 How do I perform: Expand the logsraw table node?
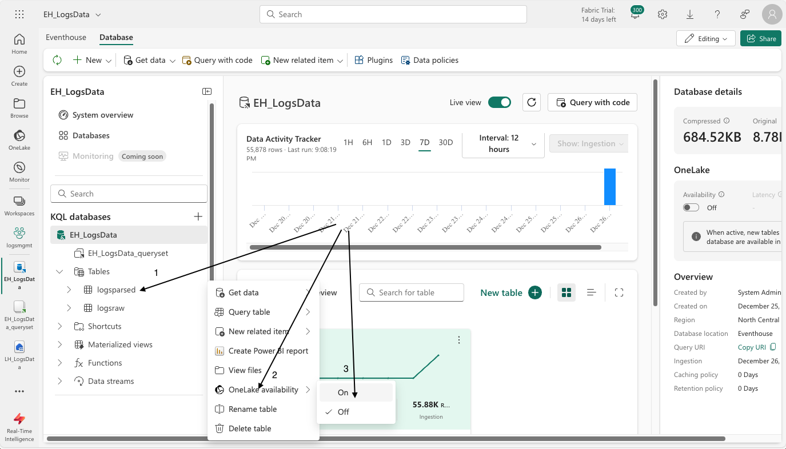pyautogui.click(x=69, y=308)
